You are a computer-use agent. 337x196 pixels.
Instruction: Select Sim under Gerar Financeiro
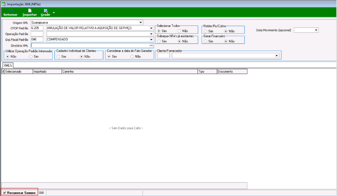(205, 41)
